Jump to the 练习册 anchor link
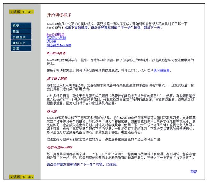This screenshot has height=183, width=208. [x=51, y=41]
